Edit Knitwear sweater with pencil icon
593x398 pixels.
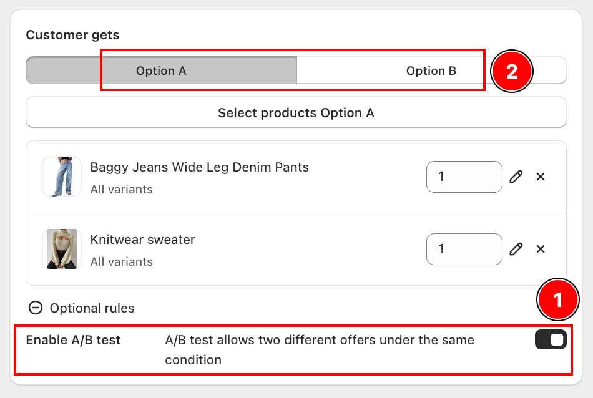click(x=516, y=249)
